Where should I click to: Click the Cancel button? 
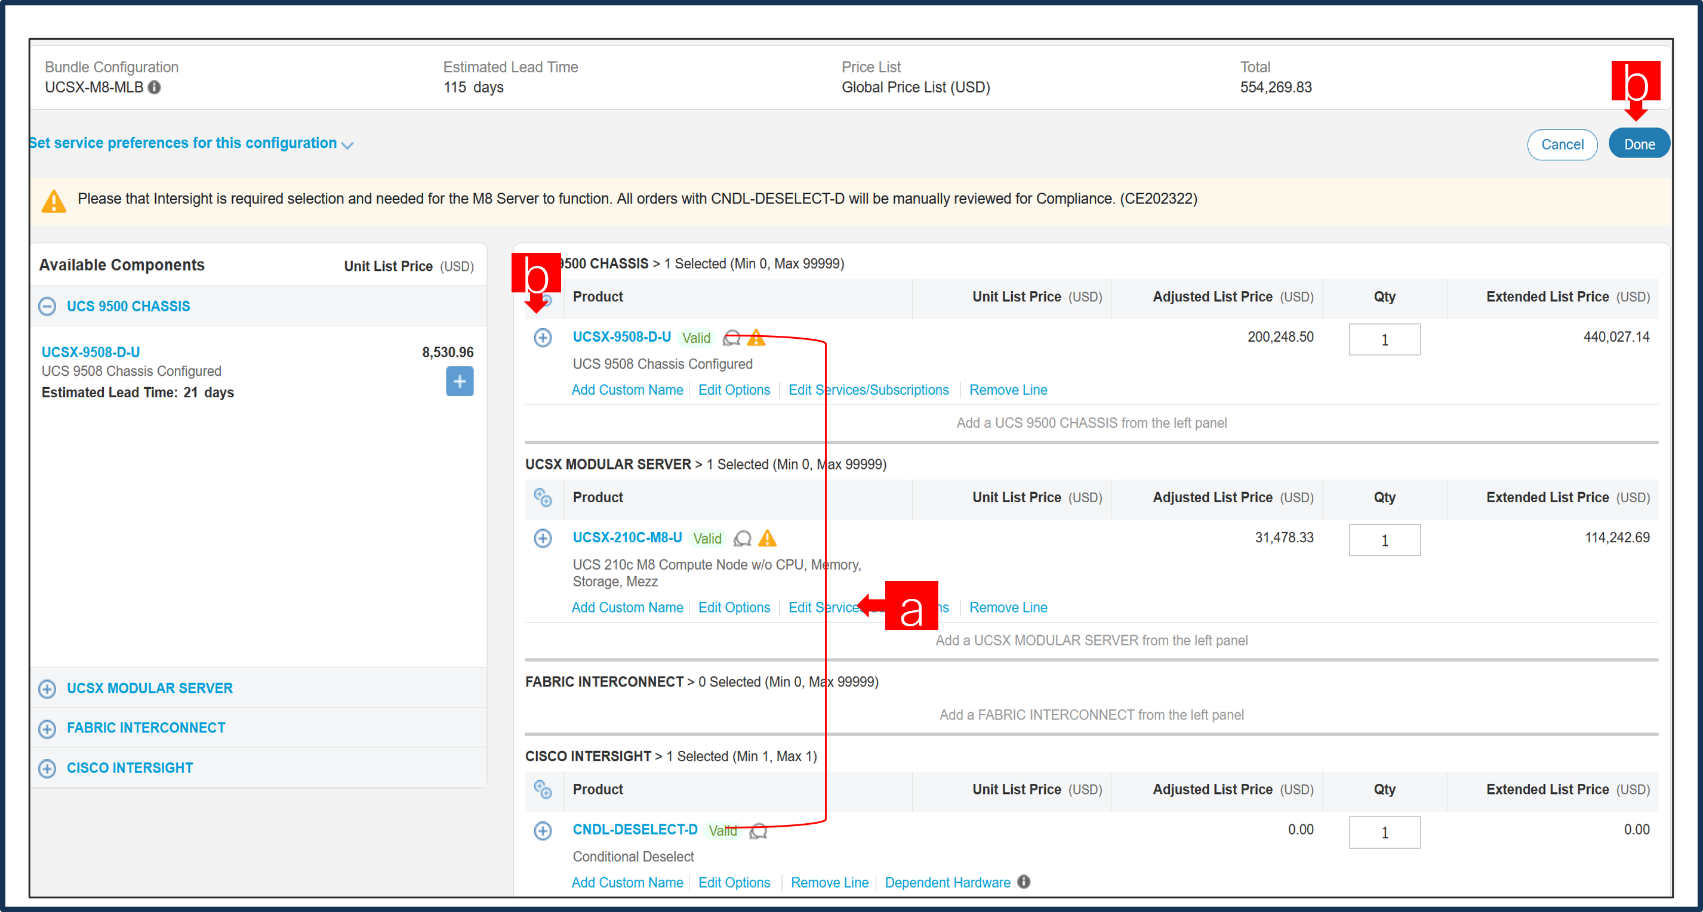(x=1562, y=144)
